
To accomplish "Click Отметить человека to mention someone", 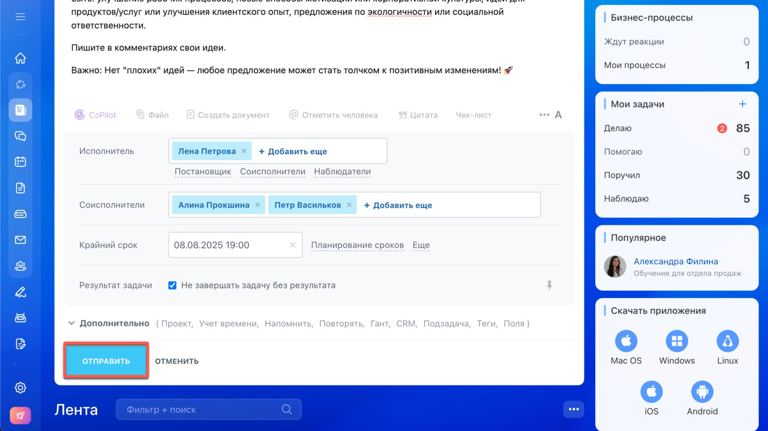I will (x=334, y=115).
